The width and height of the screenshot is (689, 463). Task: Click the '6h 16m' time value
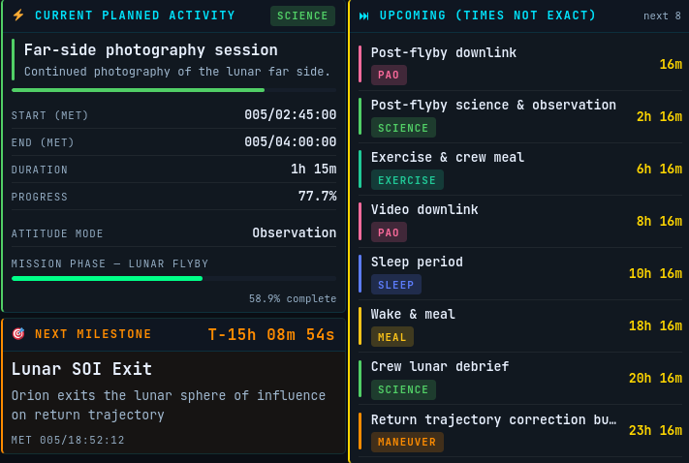point(659,170)
